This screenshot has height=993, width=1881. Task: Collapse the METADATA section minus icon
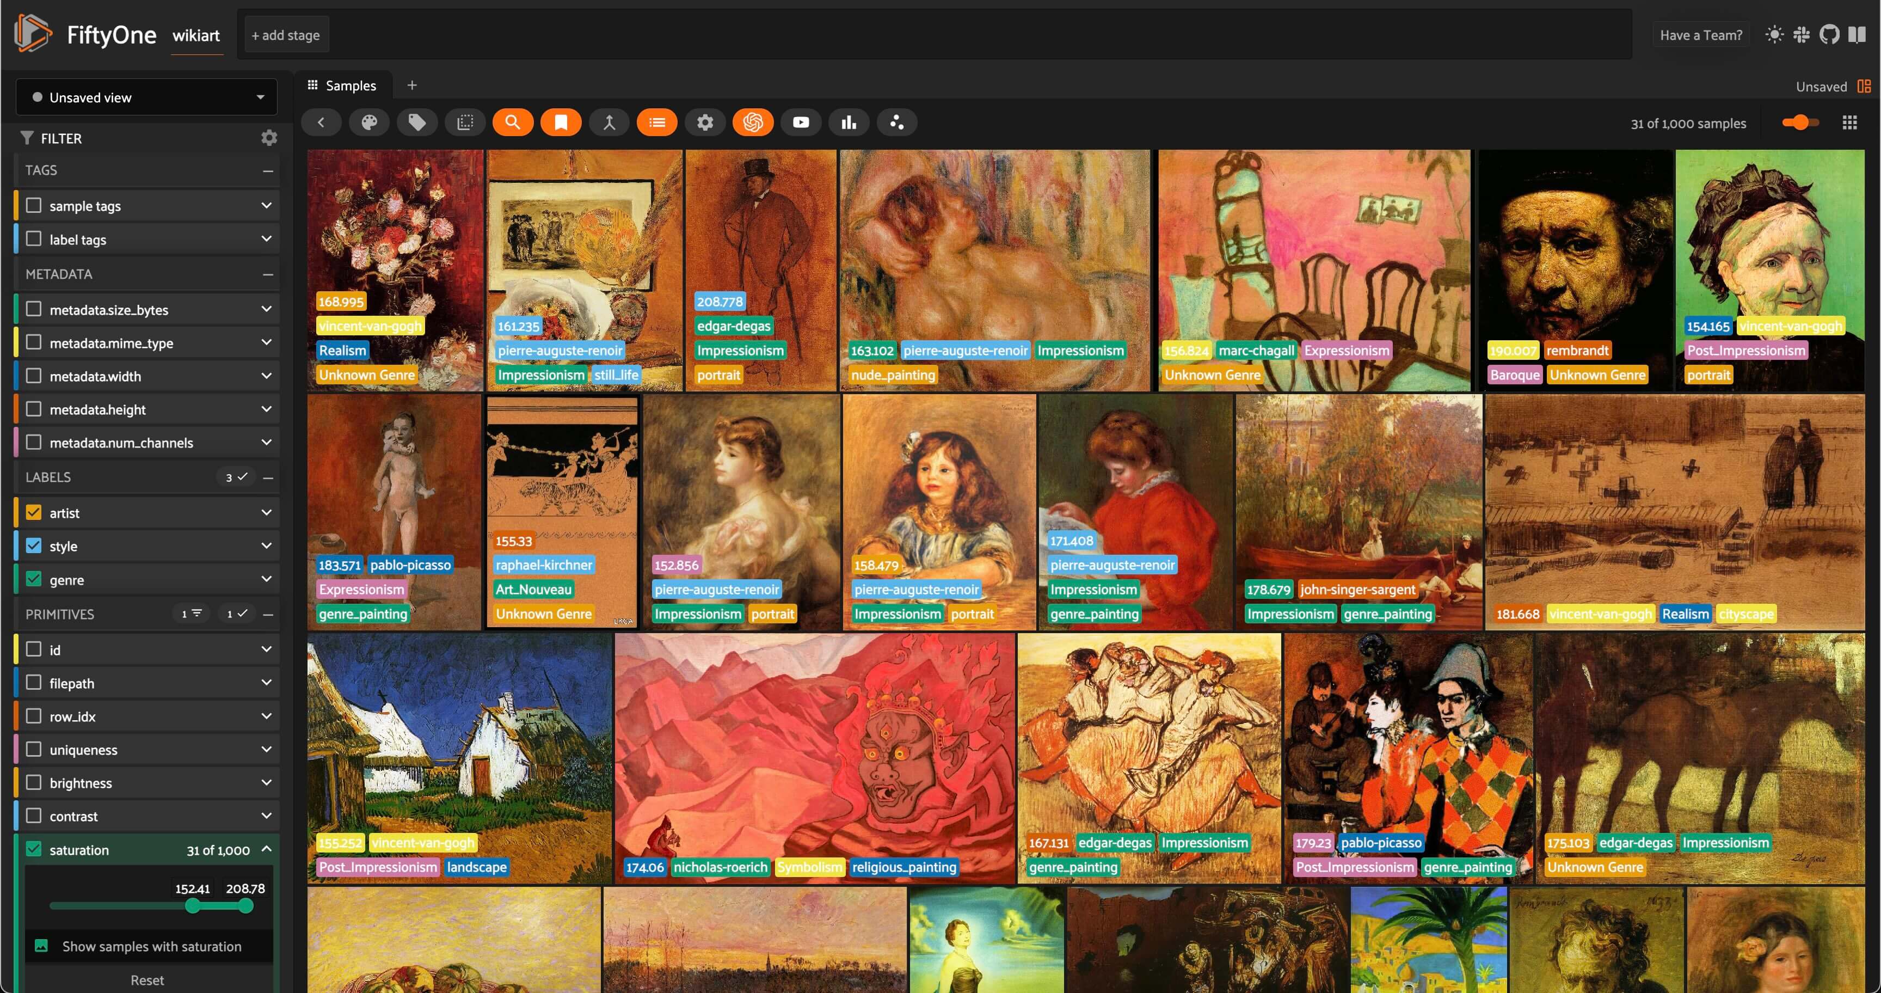[268, 274]
